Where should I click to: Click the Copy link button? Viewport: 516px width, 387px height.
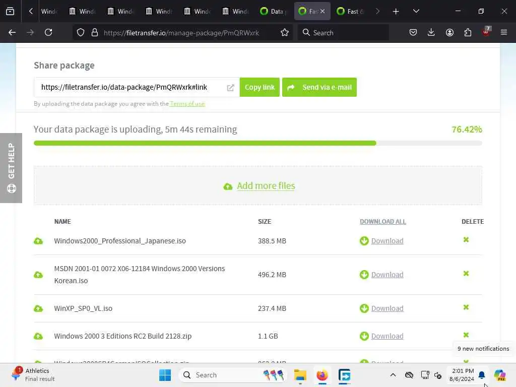pos(260,87)
